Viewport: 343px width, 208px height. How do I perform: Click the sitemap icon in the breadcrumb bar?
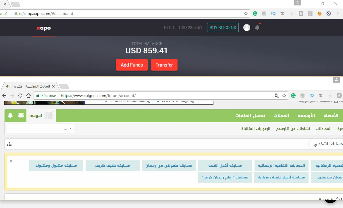9,144
